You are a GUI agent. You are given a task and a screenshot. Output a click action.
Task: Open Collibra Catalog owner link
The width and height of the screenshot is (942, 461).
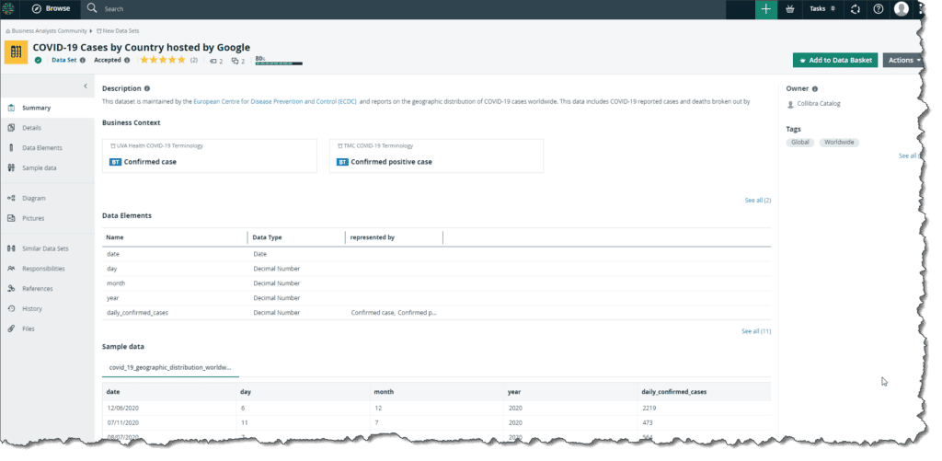(818, 104)
